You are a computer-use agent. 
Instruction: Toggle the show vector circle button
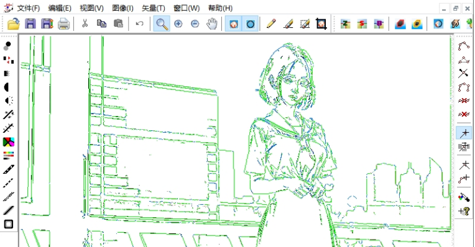(250, 24)
